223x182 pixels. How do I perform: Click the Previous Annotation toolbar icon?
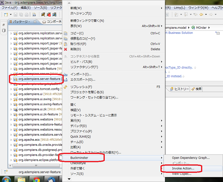(x=186, y=15)
